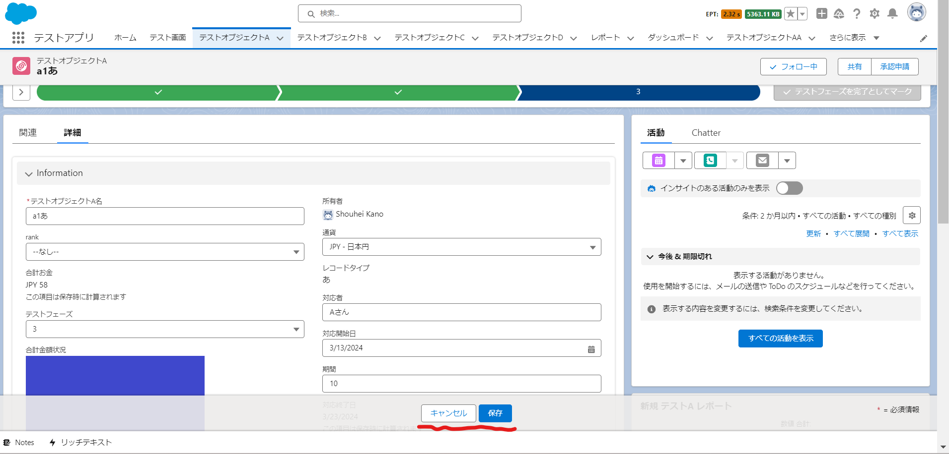Image resolution: width=949 pixels, height=454 pixels.
Task: Open the email action dropdown arrow
Action: tap(787, 161)
